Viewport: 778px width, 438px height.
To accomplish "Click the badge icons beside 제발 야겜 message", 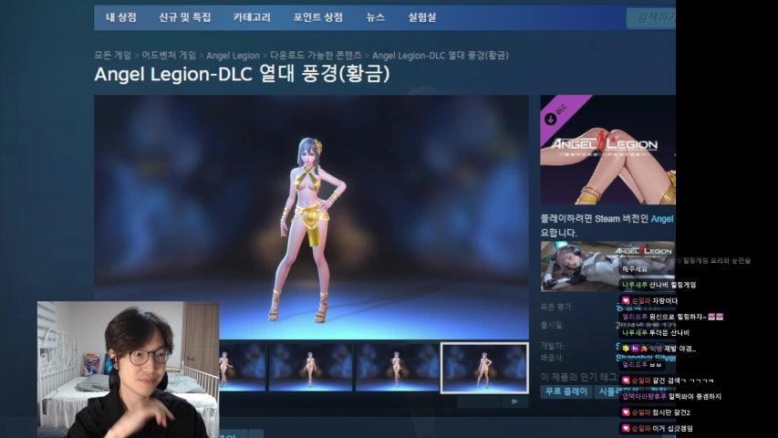I will coord(635,349).
